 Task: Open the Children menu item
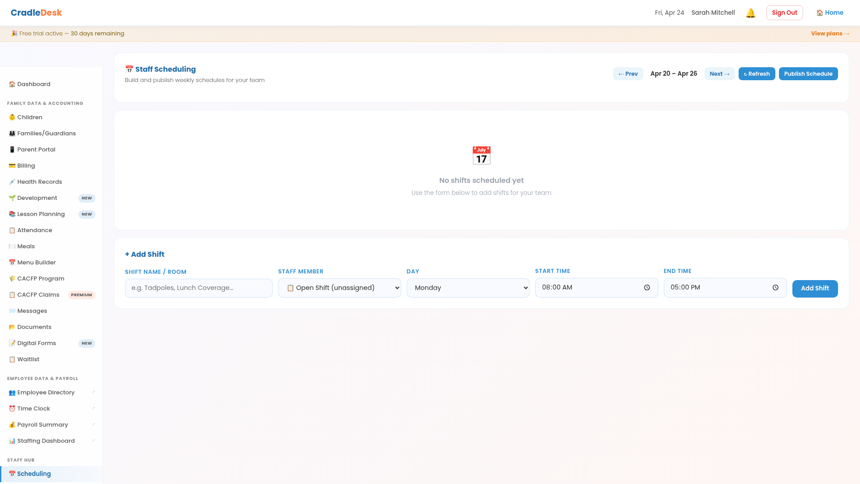30,117
